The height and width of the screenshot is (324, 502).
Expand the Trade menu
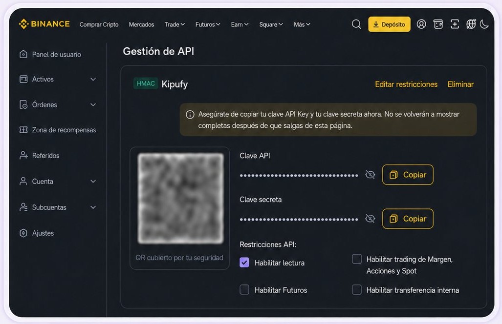[x=175, y=24]
